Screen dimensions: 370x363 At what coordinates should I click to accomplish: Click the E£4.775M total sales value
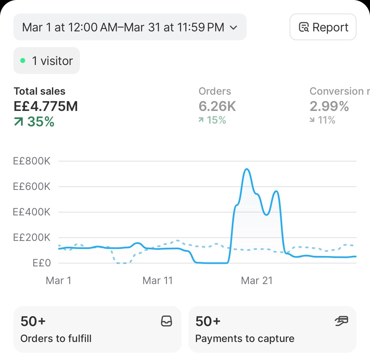(x=46, y=106)
